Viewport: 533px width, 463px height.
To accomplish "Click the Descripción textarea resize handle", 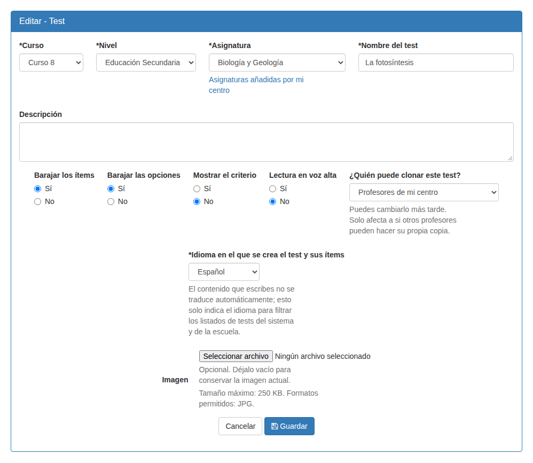I will [x=510, y=159].
